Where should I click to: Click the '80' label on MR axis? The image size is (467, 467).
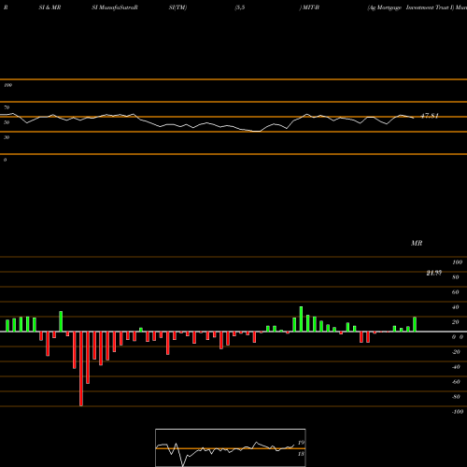click(455, 277)
